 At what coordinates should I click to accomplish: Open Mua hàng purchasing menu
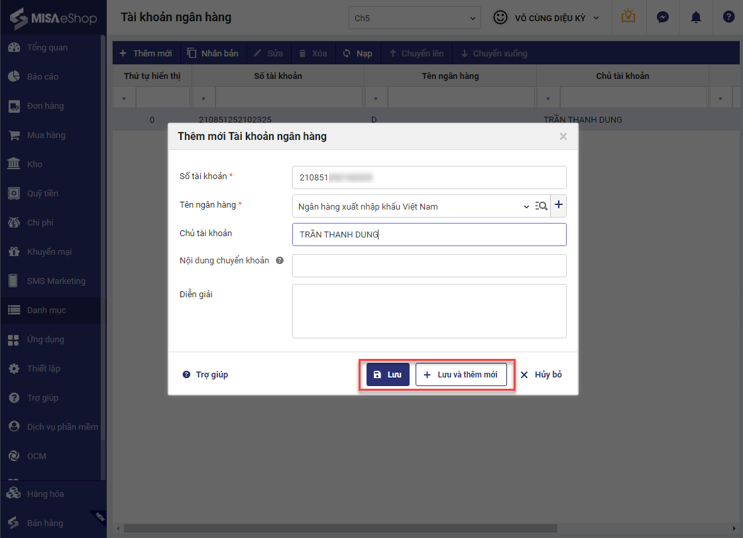coord(46,135)
